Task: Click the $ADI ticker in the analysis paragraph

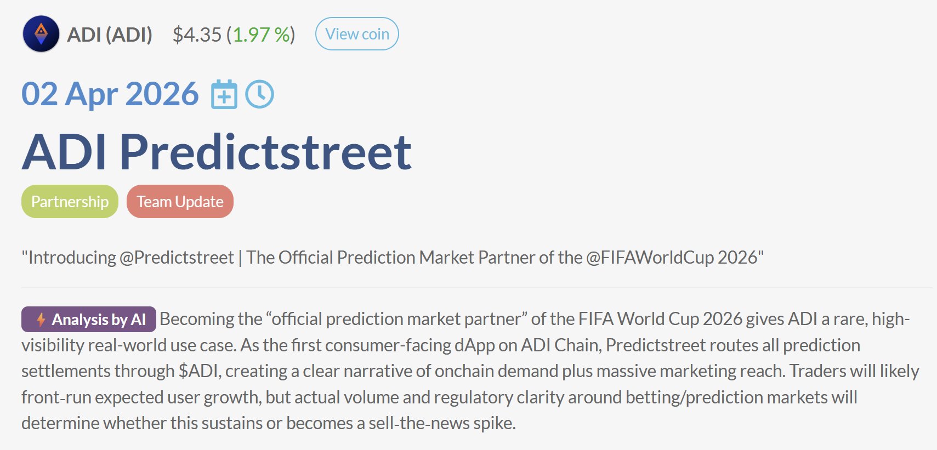Action: tap(199, 371)
